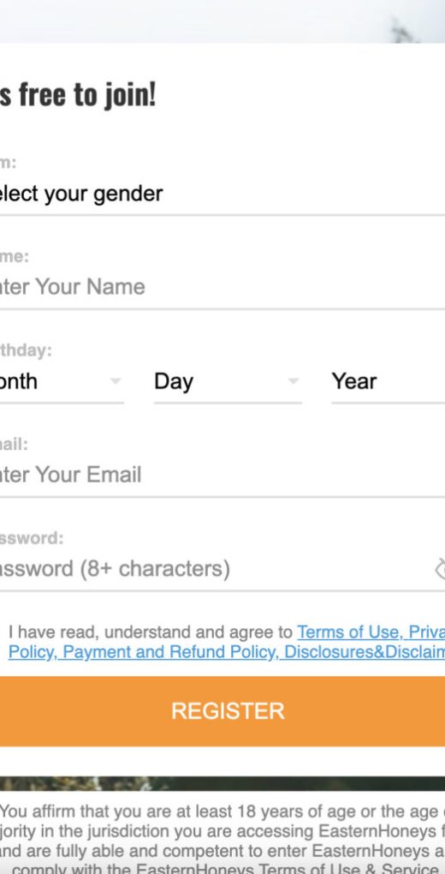The image size is (445, 874).
Task: Choose the Day text in birthday row
Action: 174,382
